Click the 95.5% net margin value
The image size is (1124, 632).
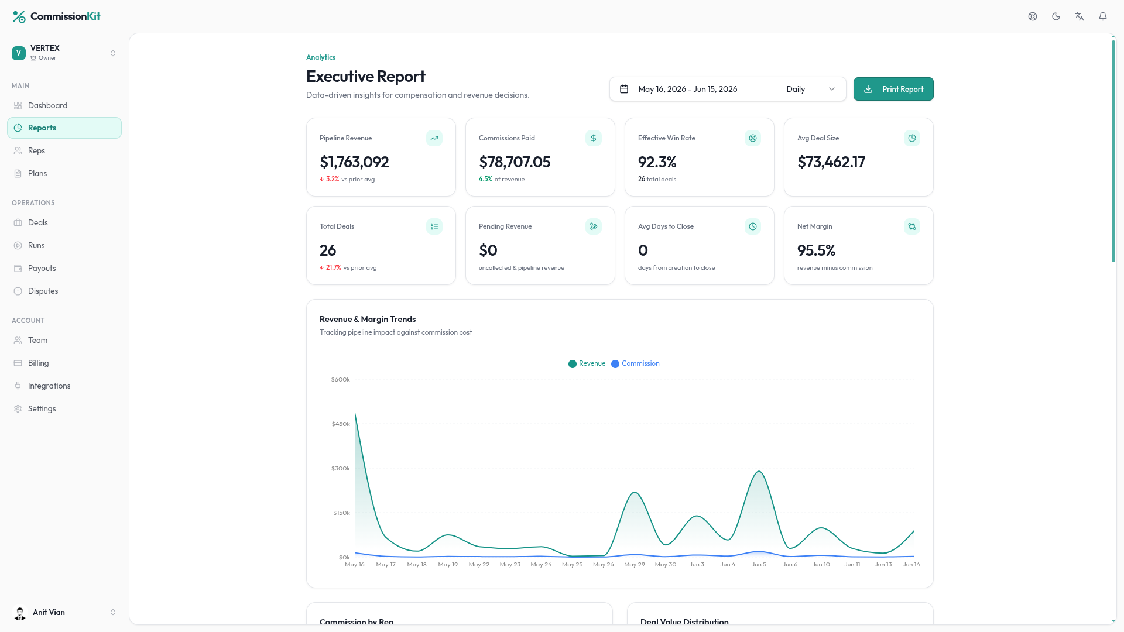(816, 250)
